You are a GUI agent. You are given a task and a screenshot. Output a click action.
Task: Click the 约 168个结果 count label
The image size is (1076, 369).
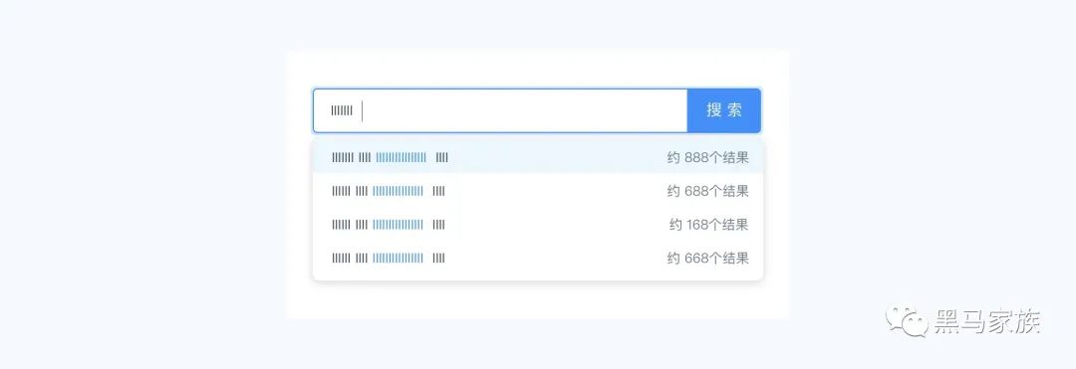(x=709, y=225)
